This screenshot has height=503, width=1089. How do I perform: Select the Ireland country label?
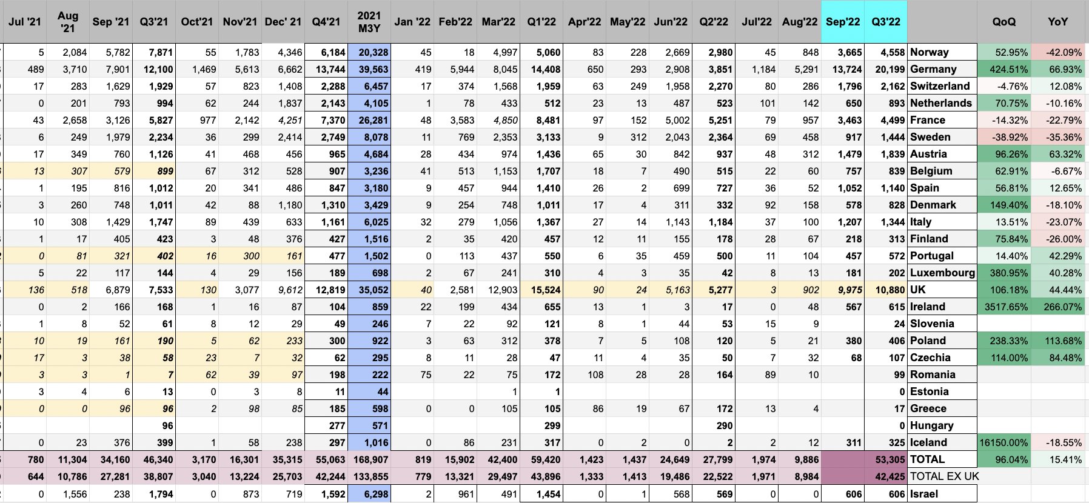[x=942, y=307]
